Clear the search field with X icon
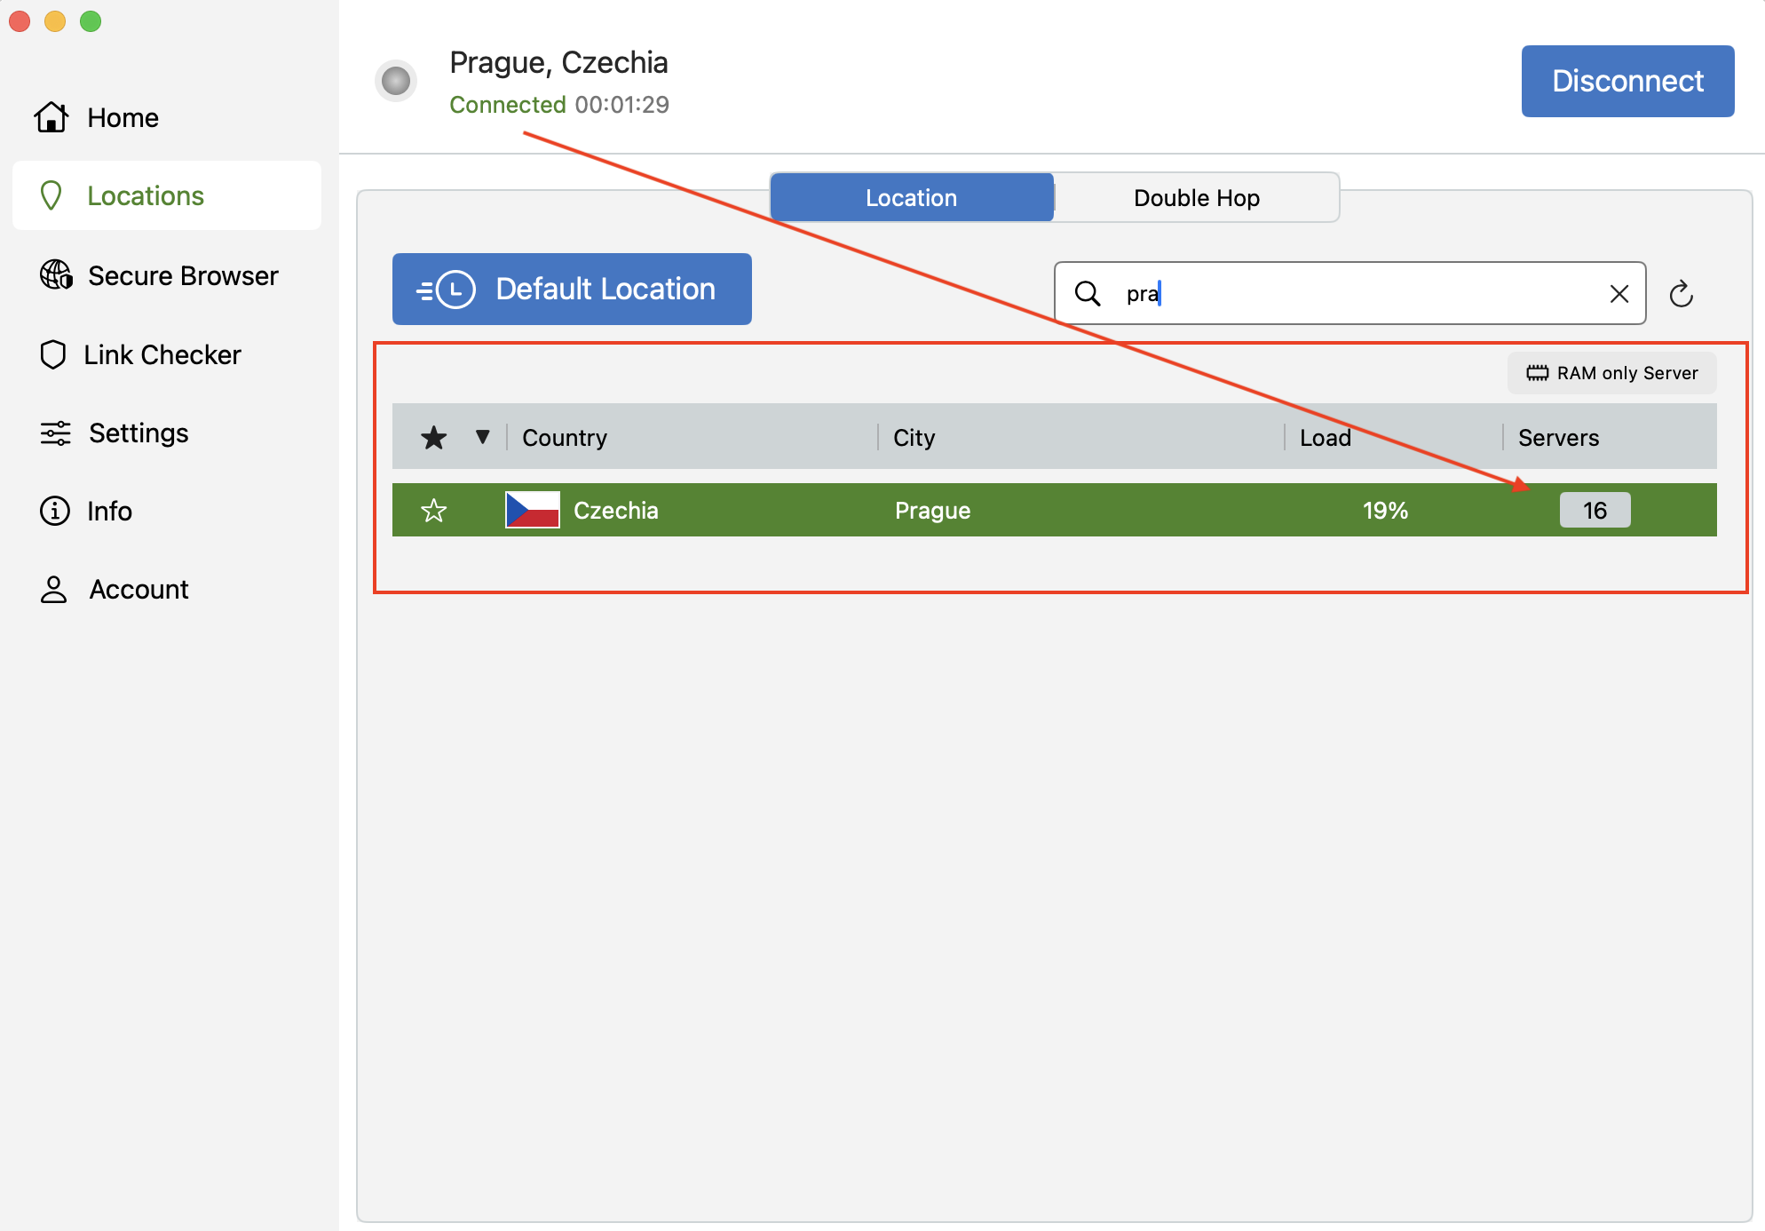This screenshot has width=1765, height=1231. click(1619, 294)
